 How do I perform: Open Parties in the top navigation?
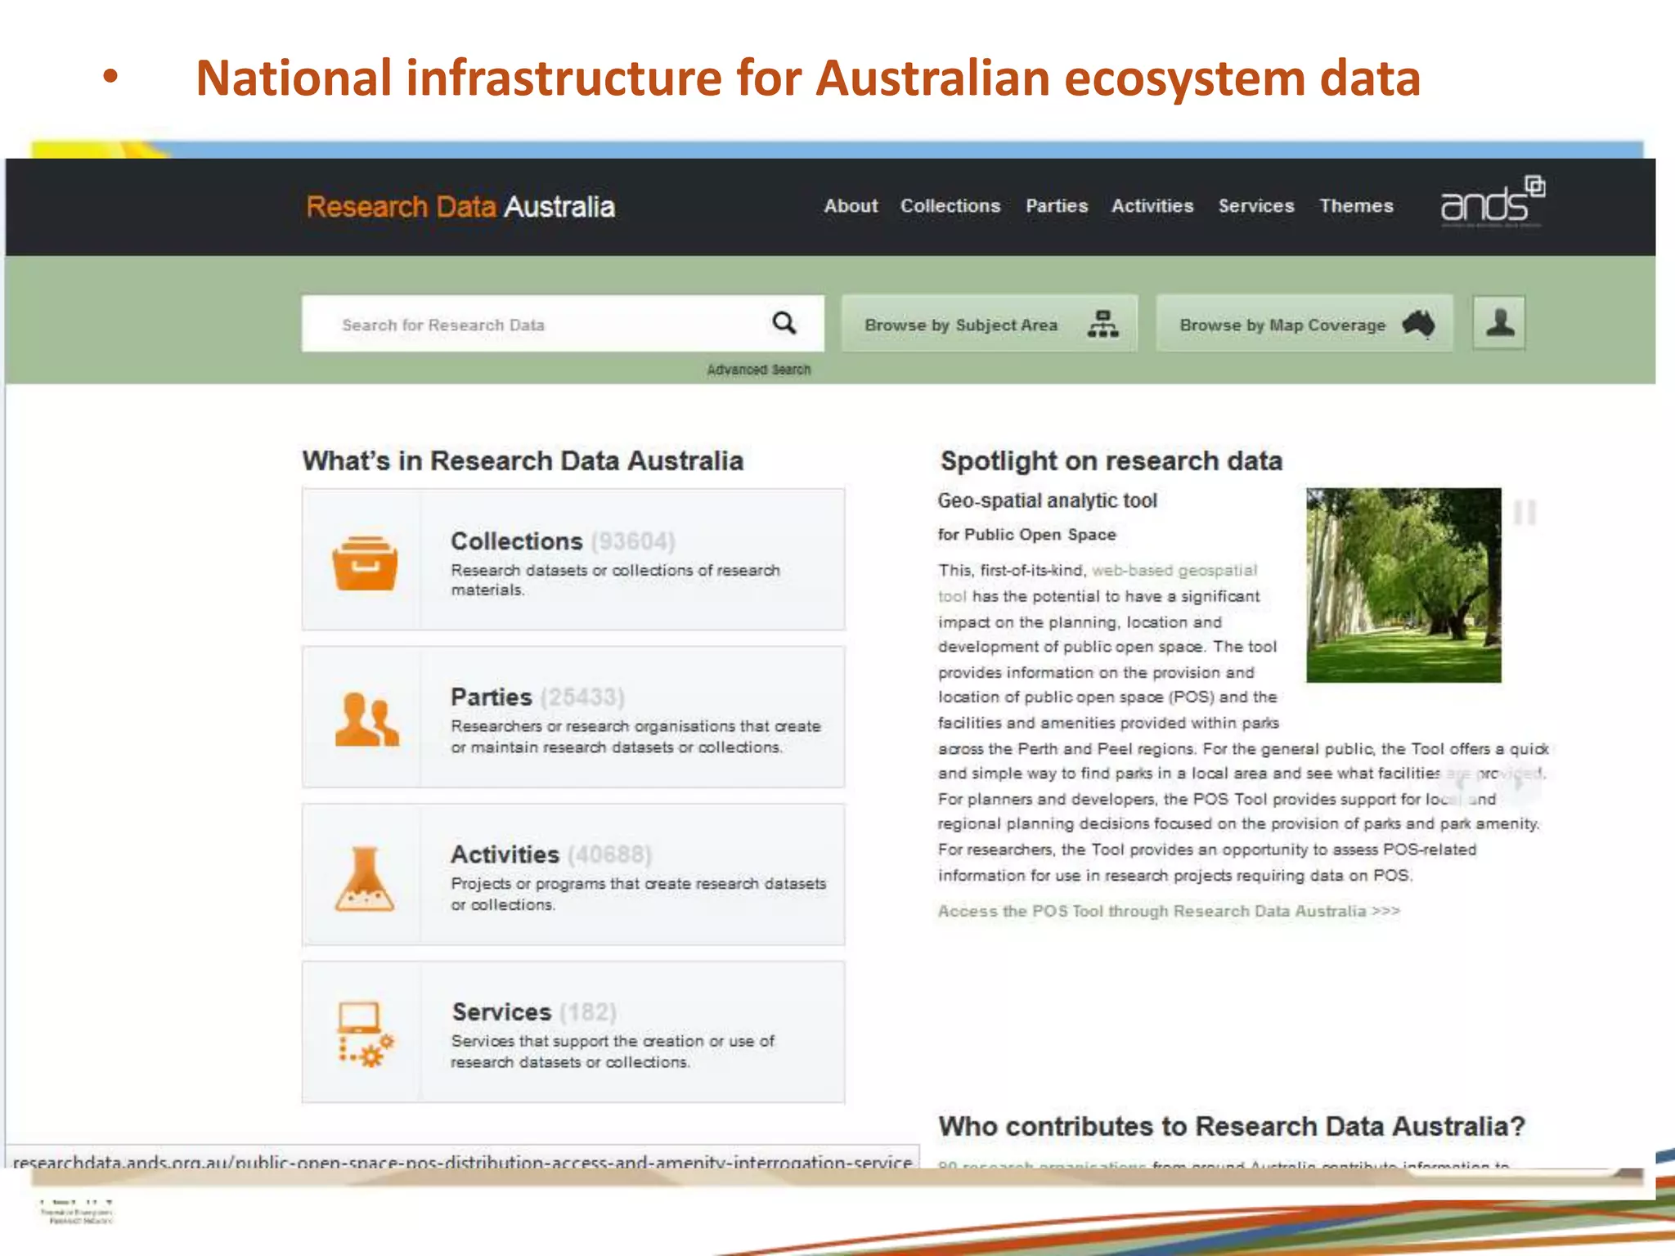click(1057, 206)
